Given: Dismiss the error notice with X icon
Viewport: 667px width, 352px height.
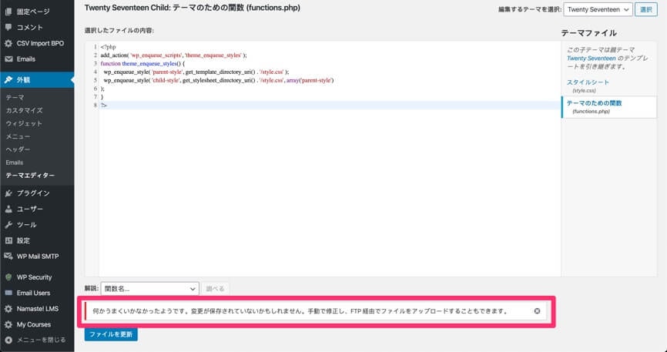Looking at the screenshot, I should [x=537, y=311].
